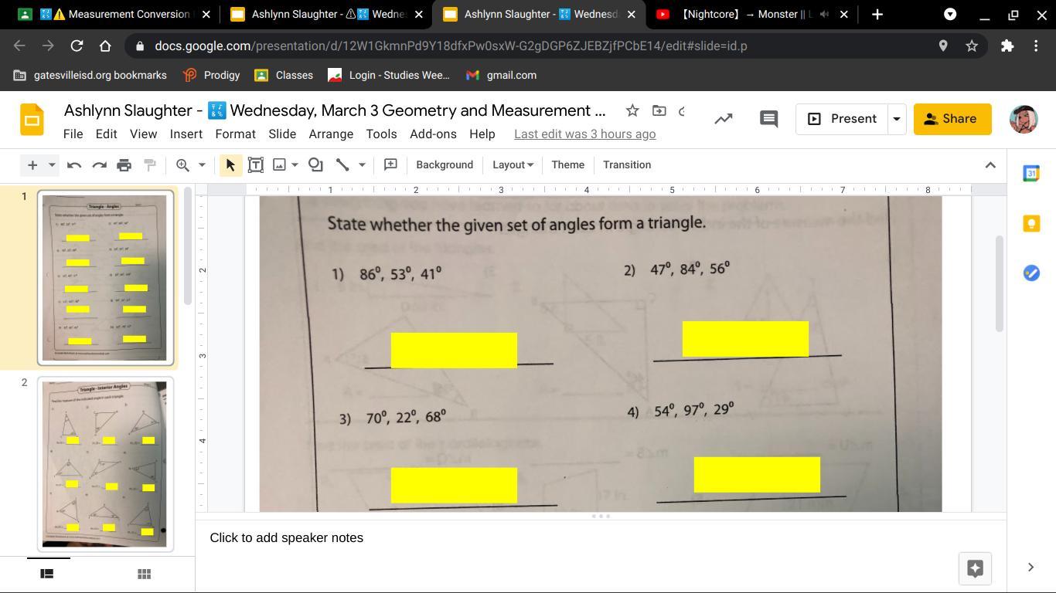Open the Prodigy bookmark

(212, 76)
